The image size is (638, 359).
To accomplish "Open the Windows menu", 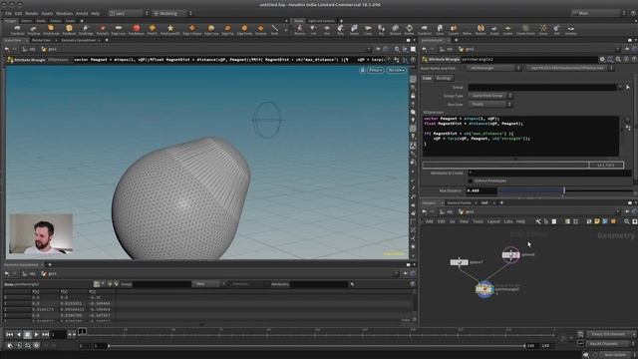I will [64, 13].
